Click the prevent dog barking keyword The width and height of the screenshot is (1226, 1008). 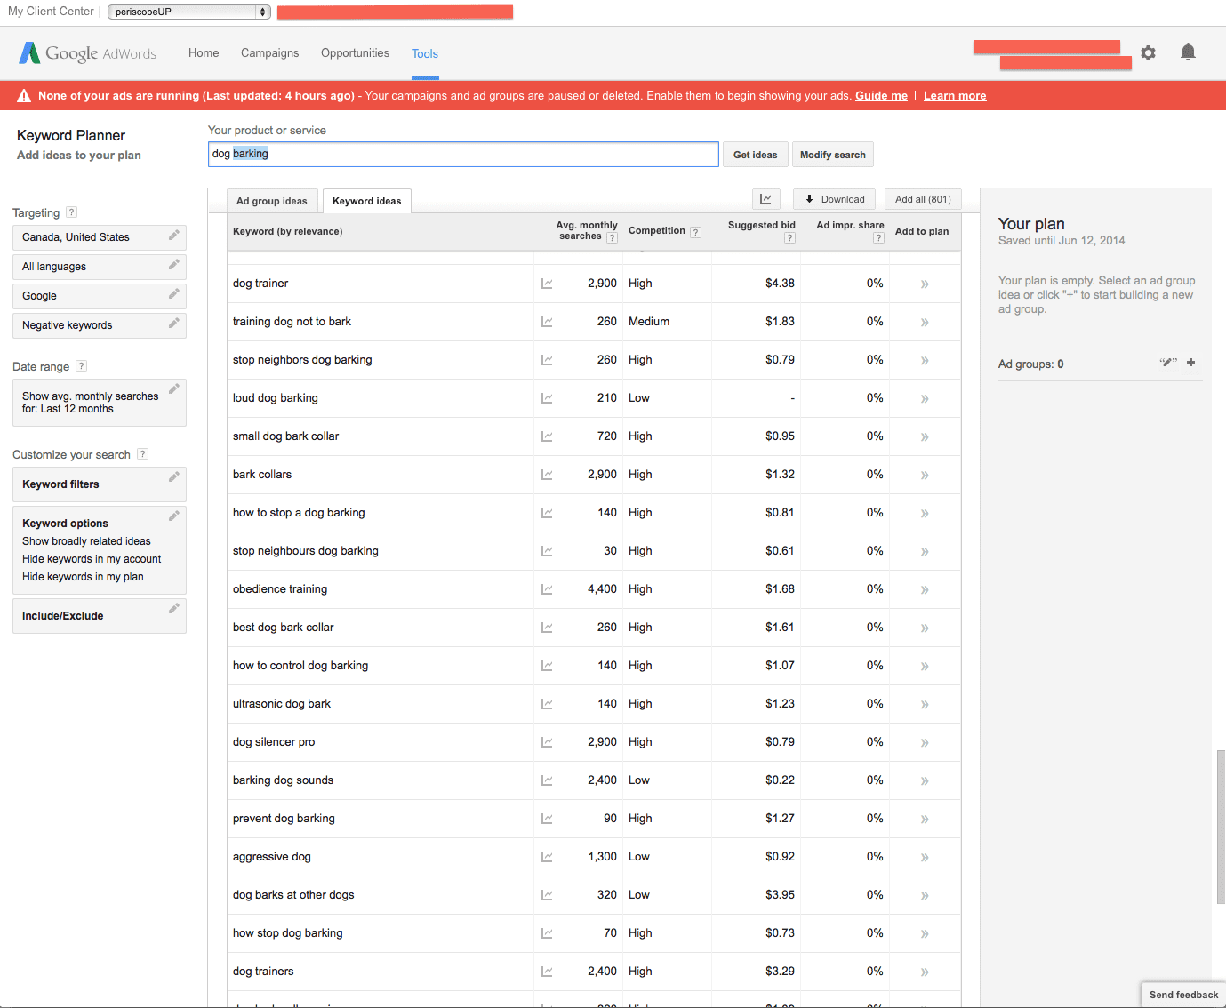(284, 819)
